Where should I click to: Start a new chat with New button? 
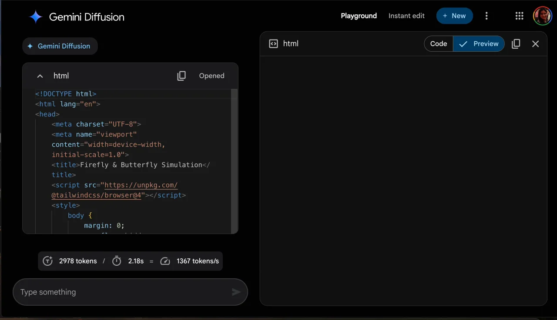click(x=454, y=16)
